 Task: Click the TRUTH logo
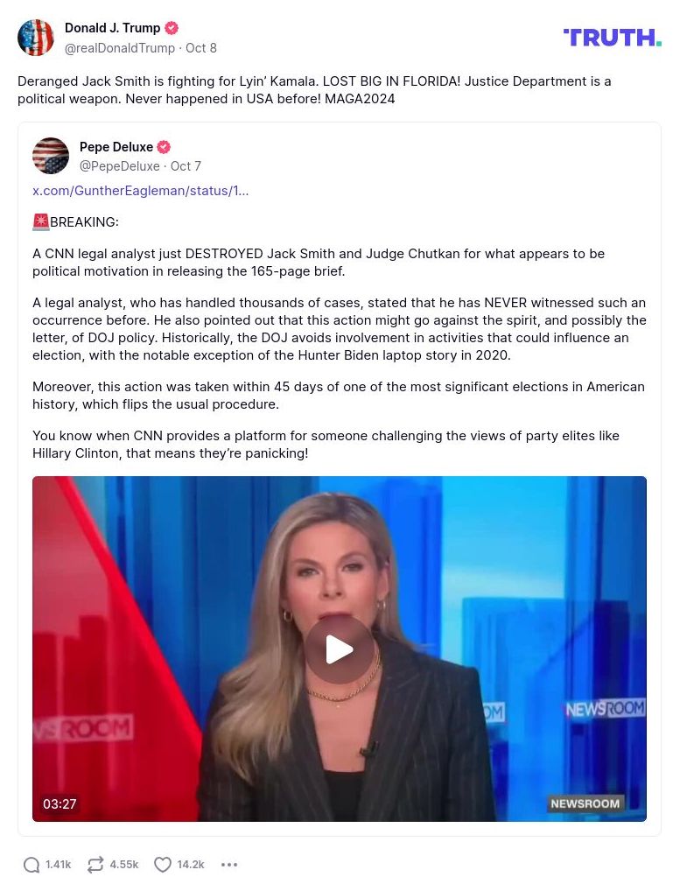612,38
